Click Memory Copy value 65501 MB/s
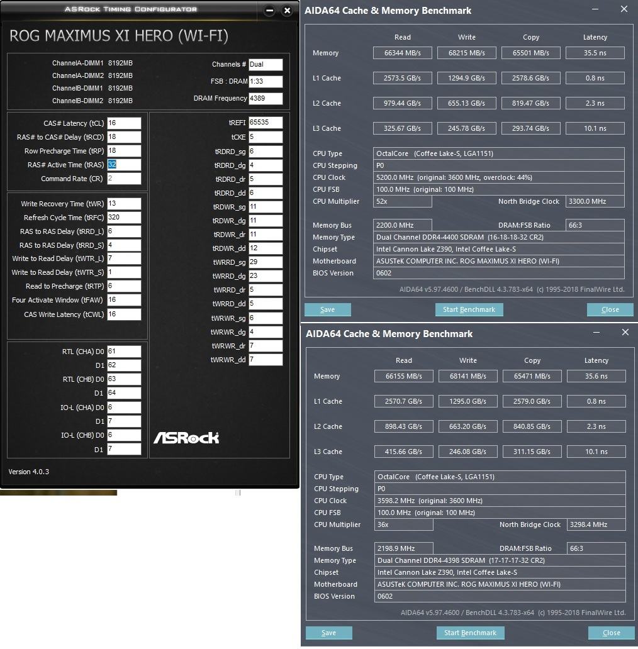Viewport: 638px width, 649px height. pyautogui.click(x=531, y=53)
